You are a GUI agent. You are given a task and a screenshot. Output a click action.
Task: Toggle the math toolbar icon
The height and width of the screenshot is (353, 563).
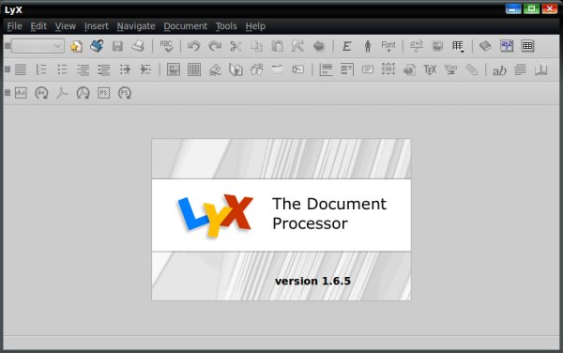coord(507,46)
